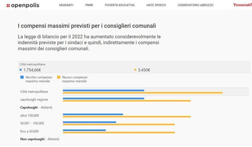Click blue bar for Città metropolitane

[x=103, y=90]
